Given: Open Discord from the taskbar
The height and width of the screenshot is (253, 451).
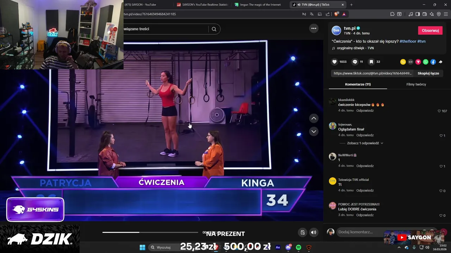Looking at the screenshot, I should pyautogui.click(x=288, y=247).
